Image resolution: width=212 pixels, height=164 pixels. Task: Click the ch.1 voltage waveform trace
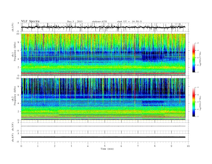(103, 27)
